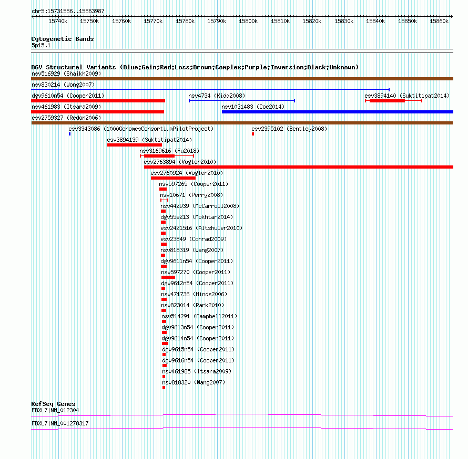Click the FBXL7|NM_001278317 gene label
The image size is (468, 459).
tap(60, 423)
